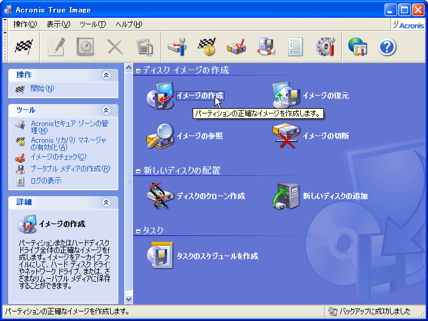428x321 pixels.
Task: Open the log list toolbar icon
Action: [295, 47]
